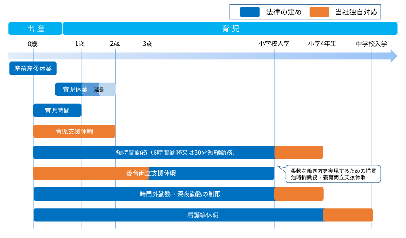Screen dimensions: 406x238
Task: Click the 0歳 timeline label
Action: click(33, 44)
